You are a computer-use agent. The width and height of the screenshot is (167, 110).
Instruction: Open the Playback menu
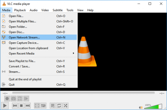coord(20,10)
